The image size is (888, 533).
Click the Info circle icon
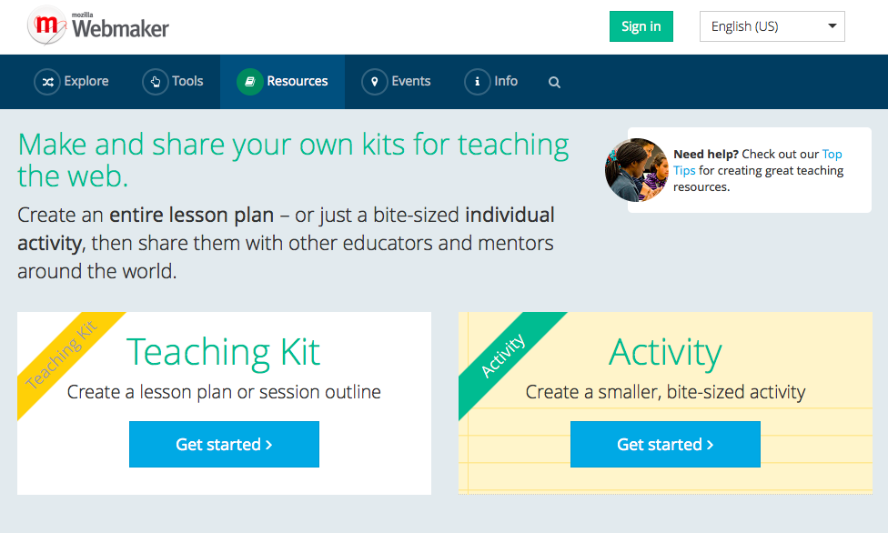pyautogui.click(x=478, y=82)
